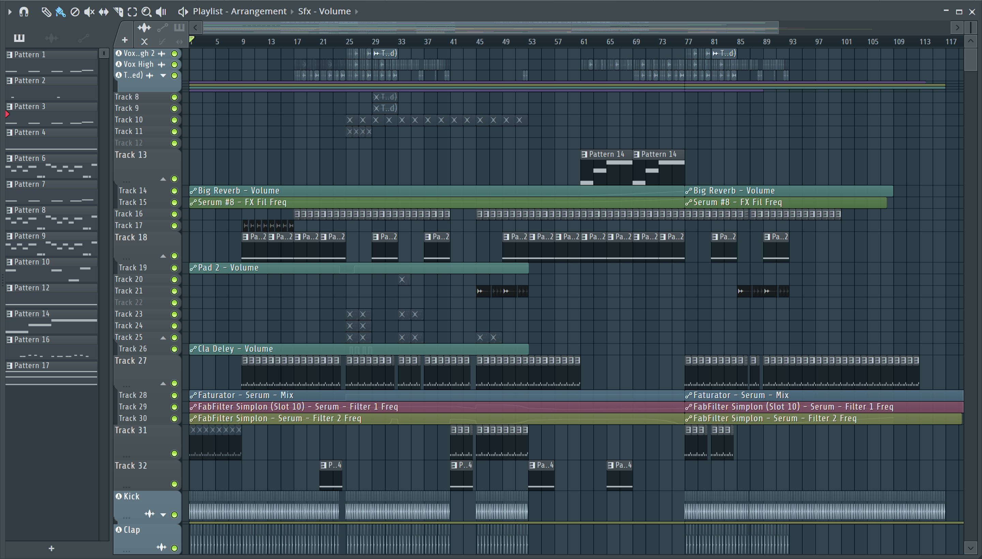The height and width of the screenshot is (559, 982).
Task: Open Kick track dropdown arrow
Action: pos(163,515)
